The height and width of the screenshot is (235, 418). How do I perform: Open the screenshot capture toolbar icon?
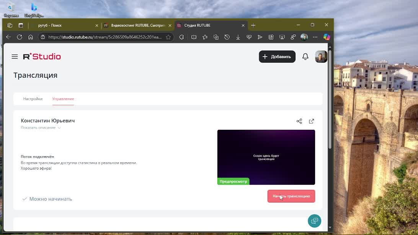click(x=282, y=37)
